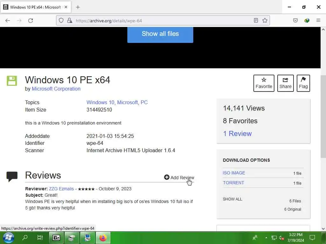Click the scrollbar down arrow
Image resolution: width=326 pixels, height=244 pixels.
(x=323, y=229)
